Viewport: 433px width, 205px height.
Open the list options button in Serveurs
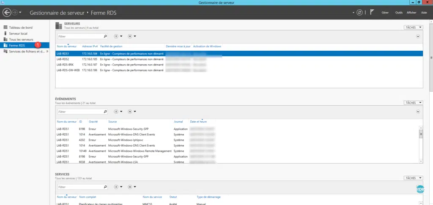(118, 36)
